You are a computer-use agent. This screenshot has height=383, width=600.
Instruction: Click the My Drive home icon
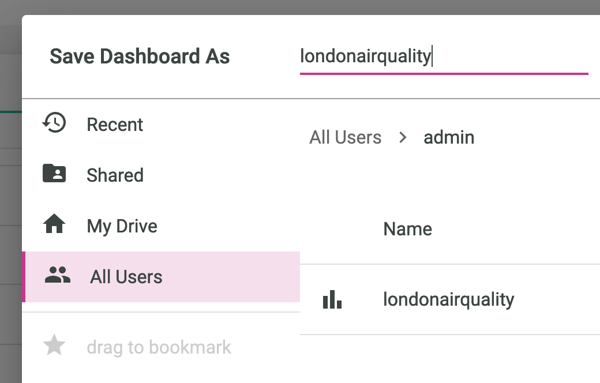(x=54, y=224)
